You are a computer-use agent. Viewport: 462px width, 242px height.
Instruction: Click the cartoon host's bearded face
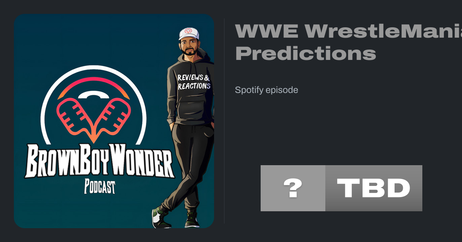188,47
